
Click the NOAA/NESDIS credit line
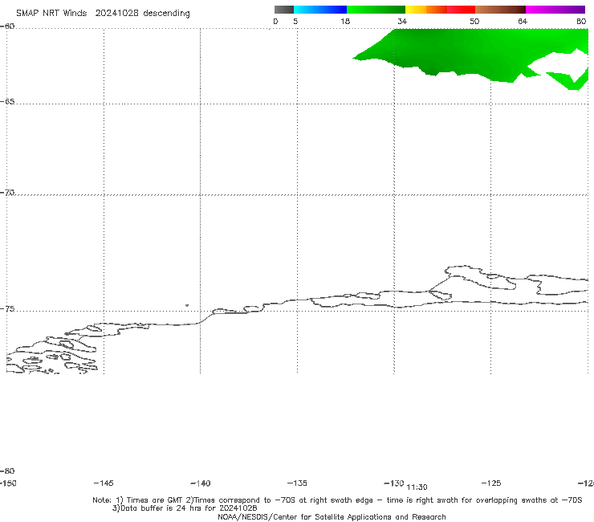[x=332, y=517]
